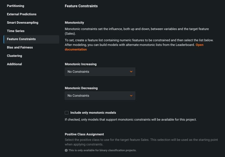Open the Partitioning settings tab
This screenshot has height=157, width=225.
16,6
